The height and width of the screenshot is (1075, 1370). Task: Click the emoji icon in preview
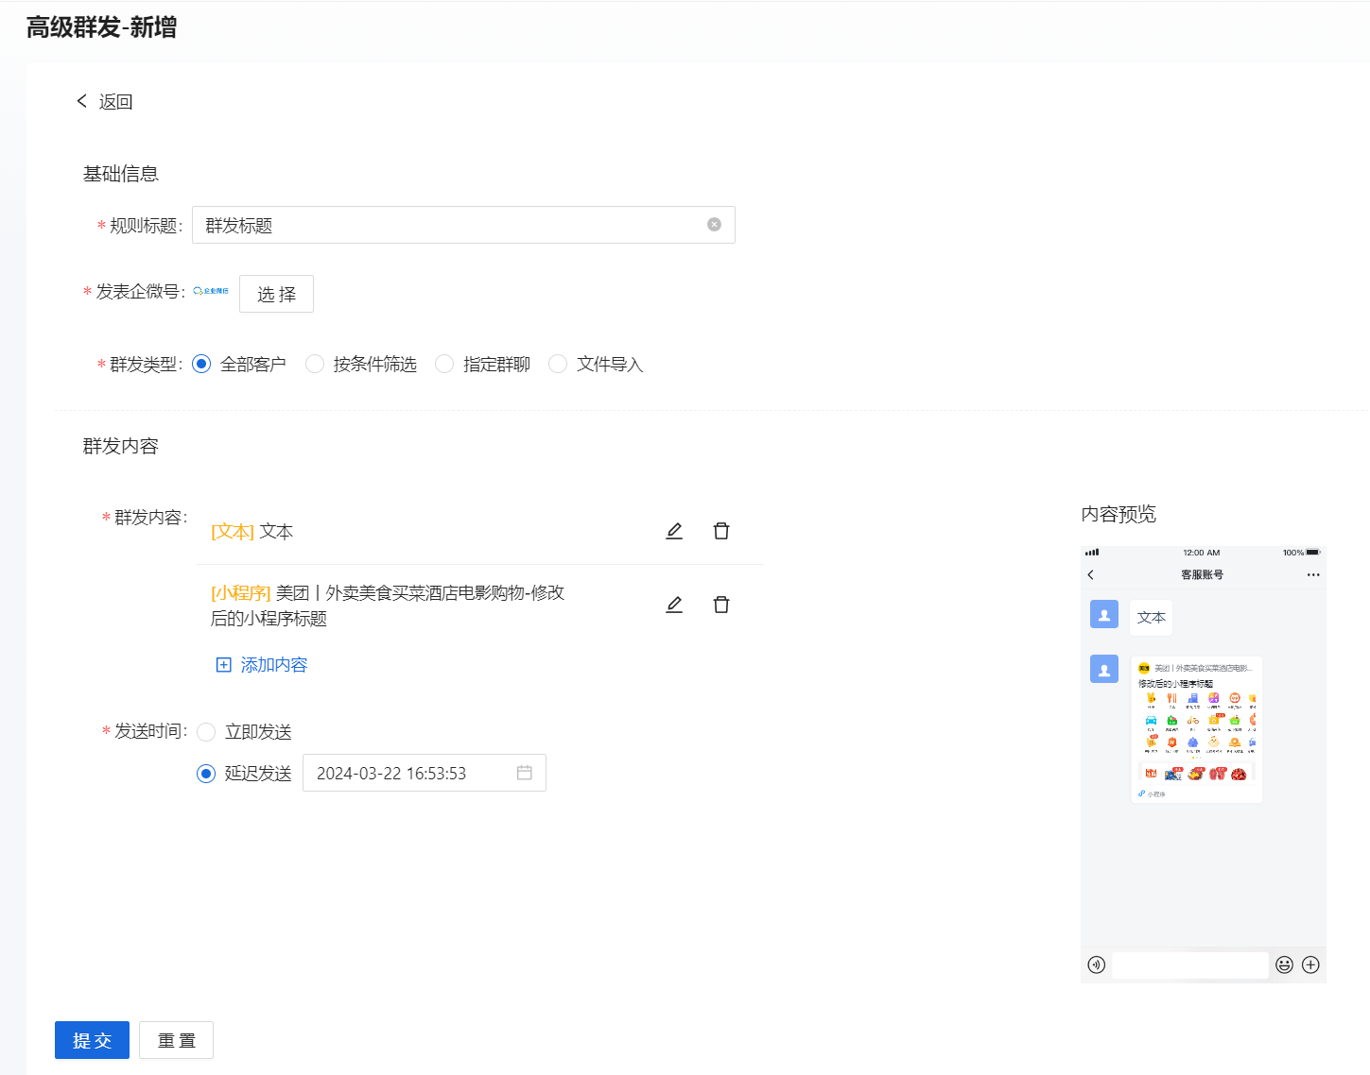tap(1284, 964)
